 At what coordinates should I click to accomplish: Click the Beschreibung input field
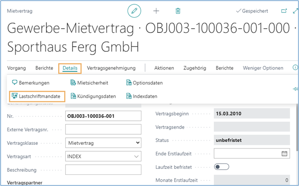point(103,170)
